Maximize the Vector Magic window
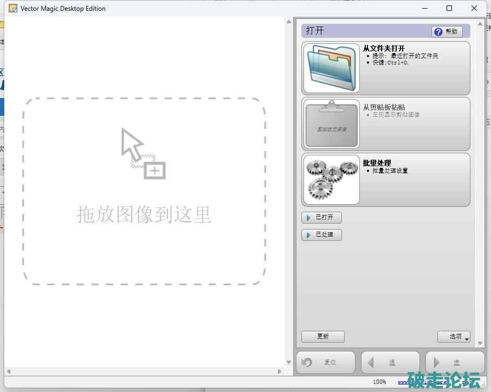 pyautogui.click(x=449, y=8)
